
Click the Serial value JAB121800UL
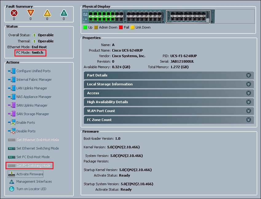(182, 61)
